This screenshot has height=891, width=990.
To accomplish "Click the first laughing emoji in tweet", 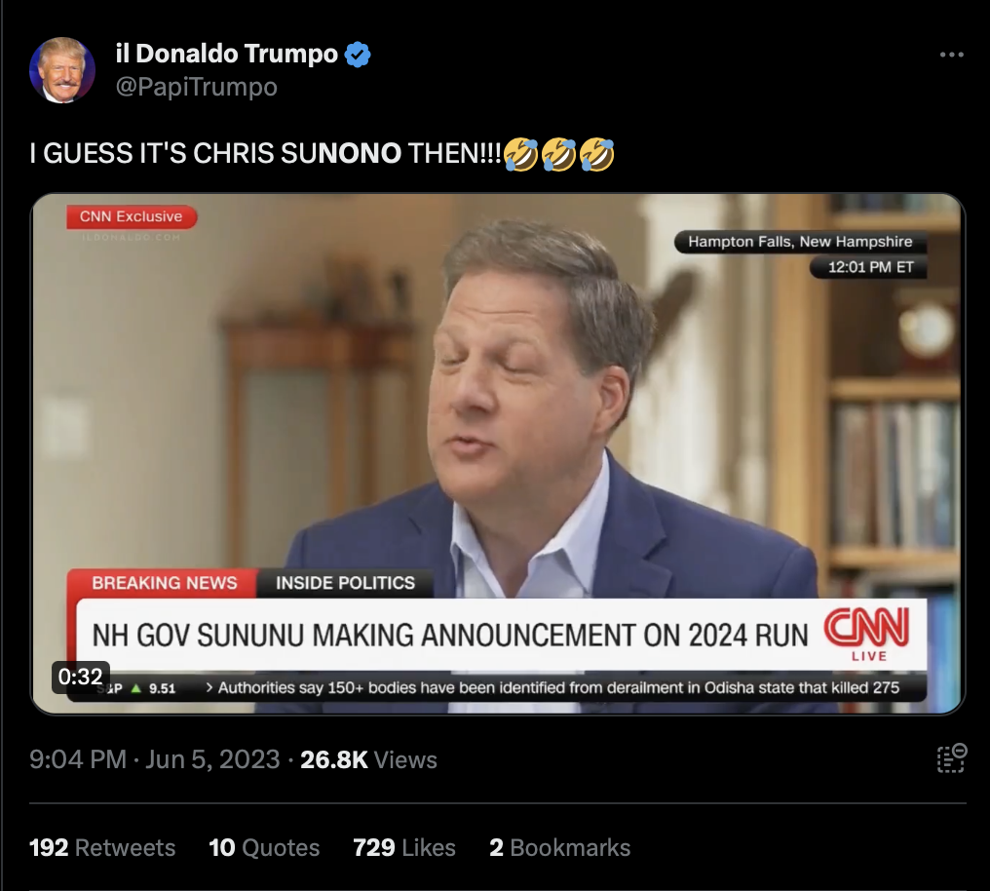I will point(521,154).
